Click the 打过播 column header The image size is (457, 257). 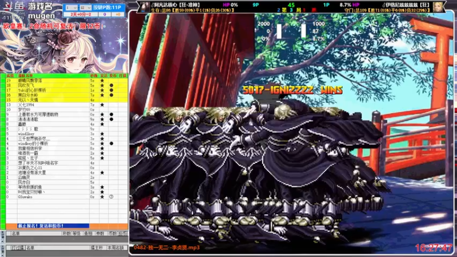(x=17, y=248)
